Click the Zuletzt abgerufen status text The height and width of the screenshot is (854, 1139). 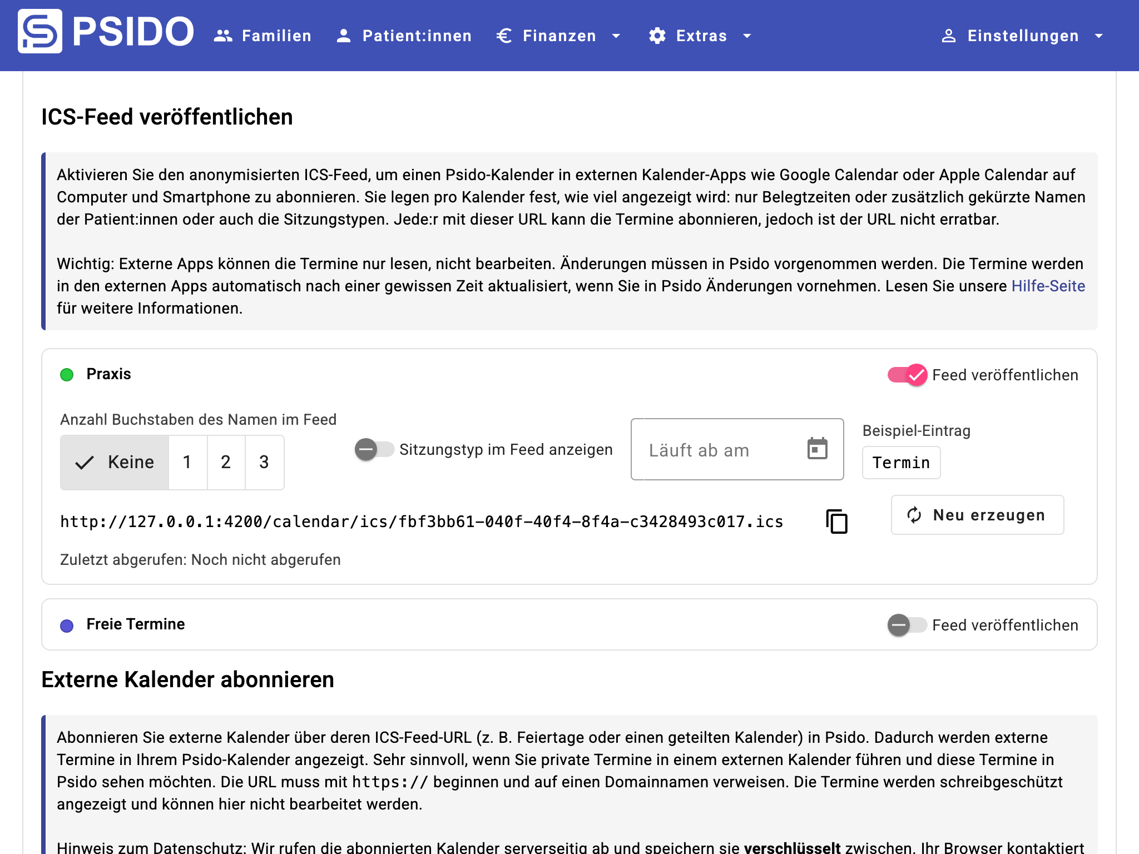point(200,559)
